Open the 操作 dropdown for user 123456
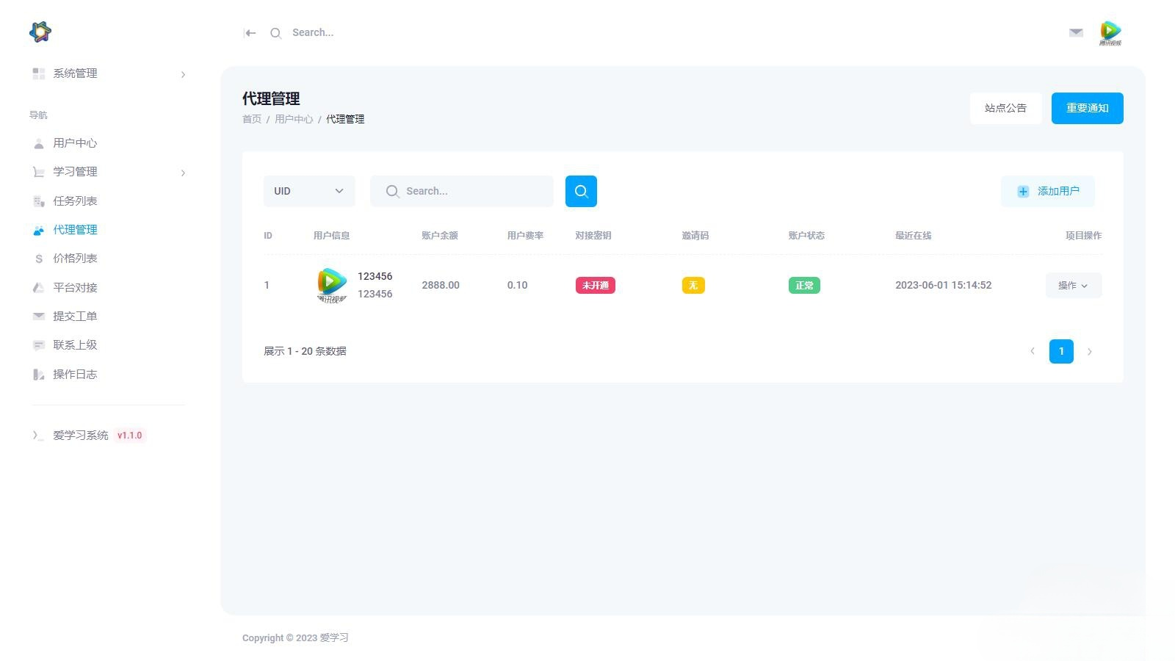 click(1074, 285)
